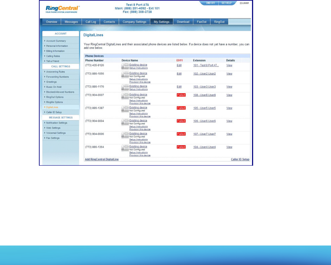The image size is (331, 265).
Task: View details for 103 - User3 User3
Action: coord(229,87)
